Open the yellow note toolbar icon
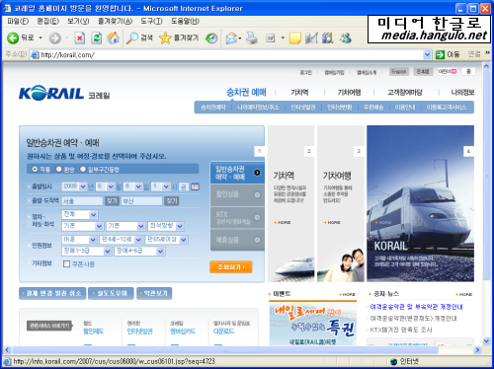The height and width of the screenshot is (369, 494). pyautogui.click(x=294, y=38)
